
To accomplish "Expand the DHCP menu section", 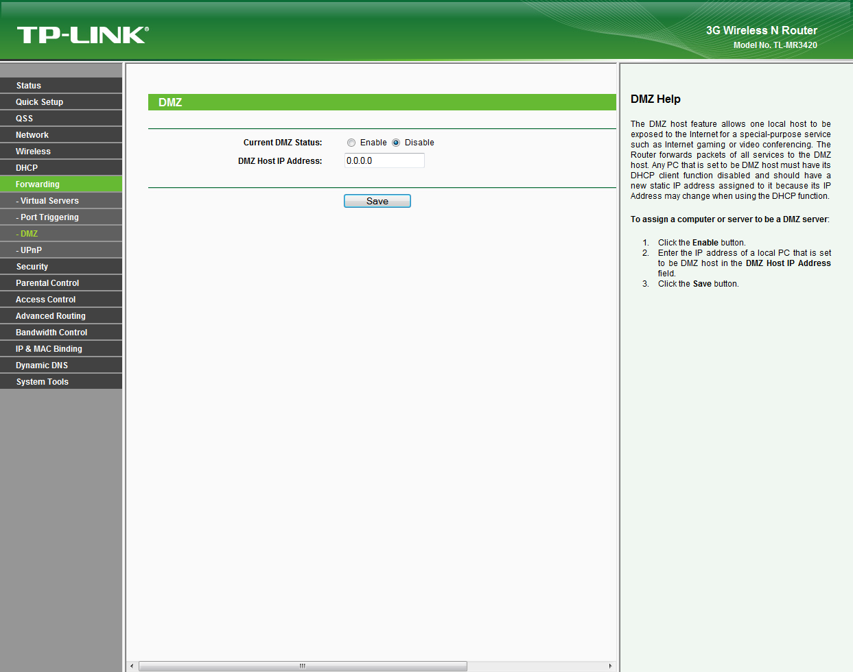I will tap(27, 168).
